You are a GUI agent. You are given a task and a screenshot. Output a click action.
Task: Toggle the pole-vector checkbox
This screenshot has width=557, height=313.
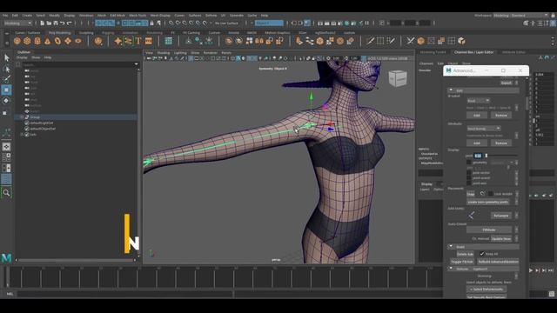click(x=469, y=173)
